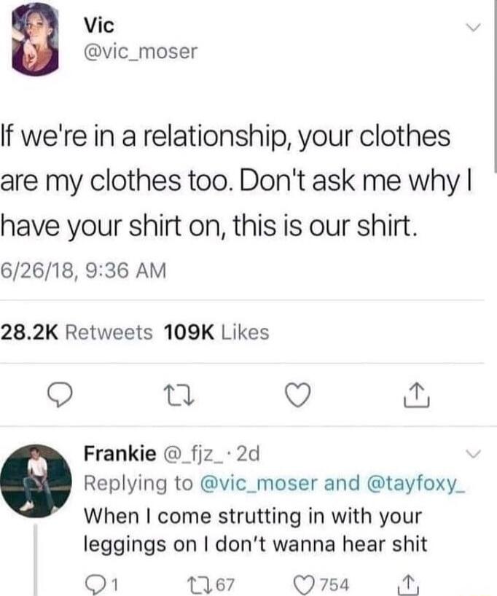Reply to Frankie's tweet showing 1 comment
Viewport: 497px width, 596px height.
coord(102,585)
